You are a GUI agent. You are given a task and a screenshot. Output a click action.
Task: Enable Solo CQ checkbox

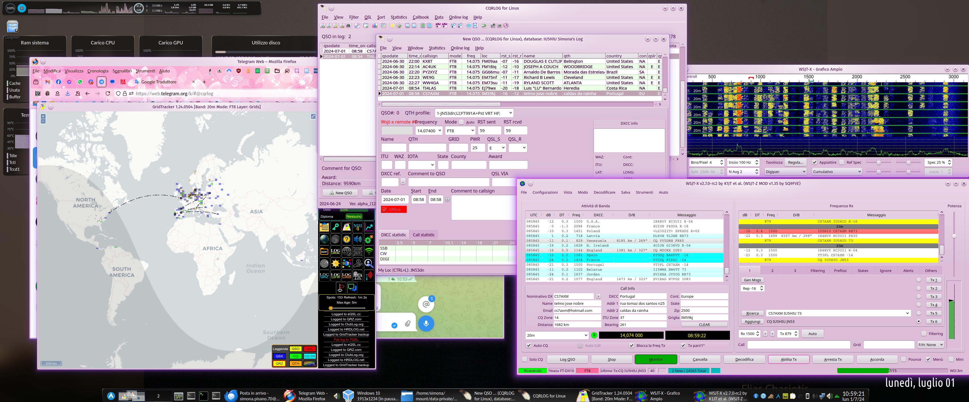coord(524,359)
